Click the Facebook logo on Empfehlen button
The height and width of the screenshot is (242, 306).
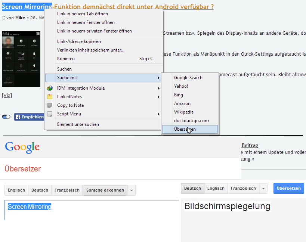click(18, 117)
